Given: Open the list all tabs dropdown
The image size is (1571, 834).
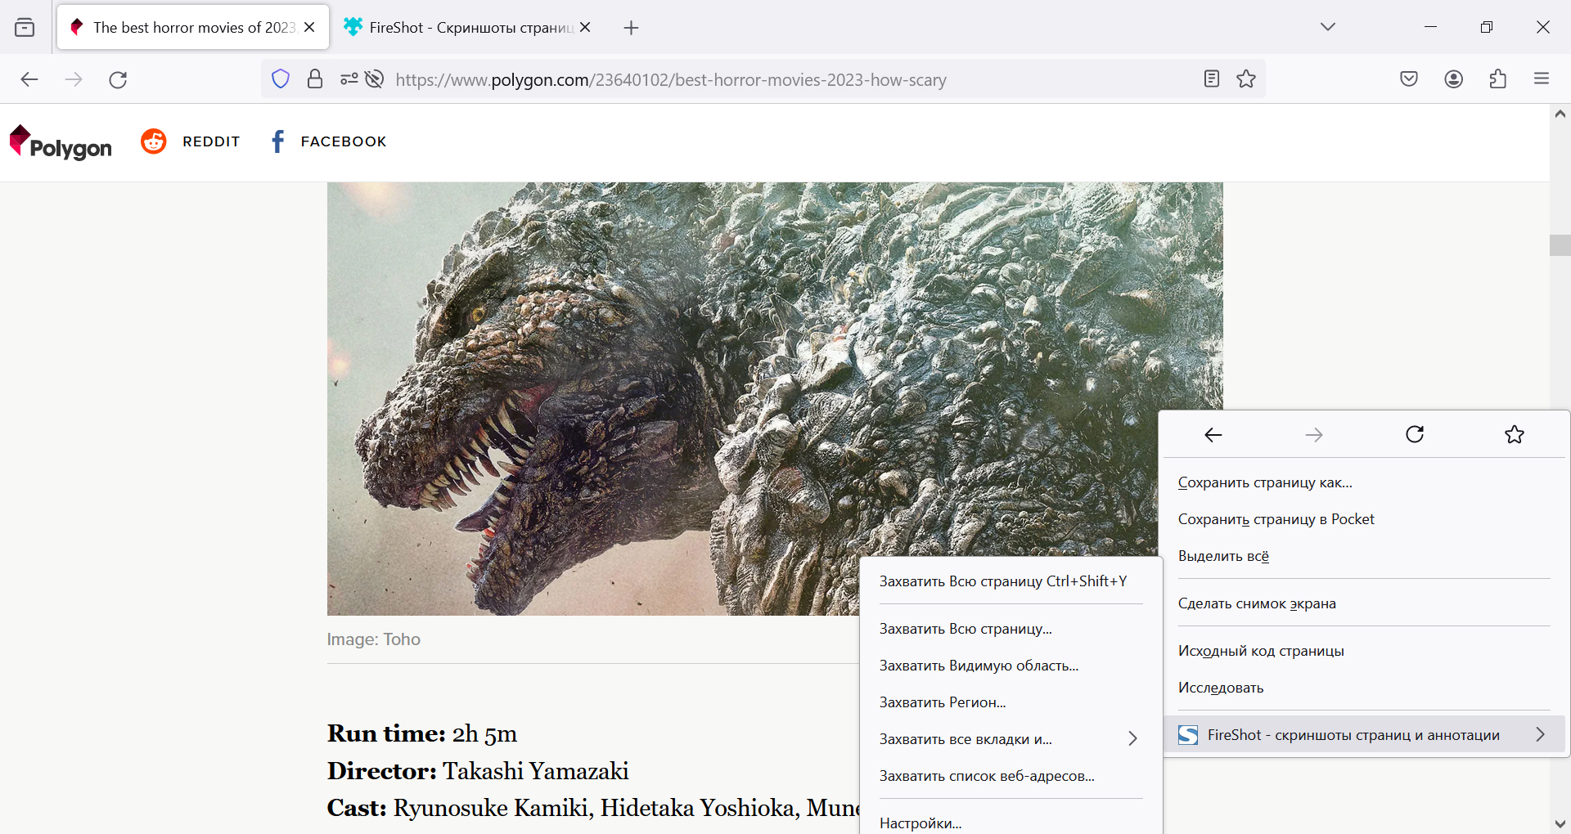Looking at the screenshot, I should pyautogui.click(x=1328, y=27).
